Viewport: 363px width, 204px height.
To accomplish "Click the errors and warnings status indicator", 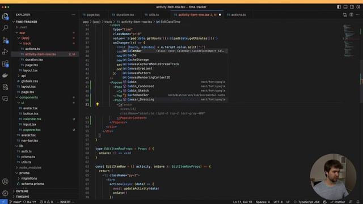I will 47,202.
